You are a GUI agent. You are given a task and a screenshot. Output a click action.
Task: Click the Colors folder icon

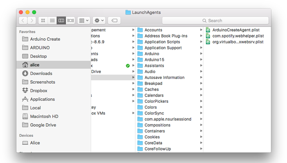pyautogui.click(x=140, y=107)
